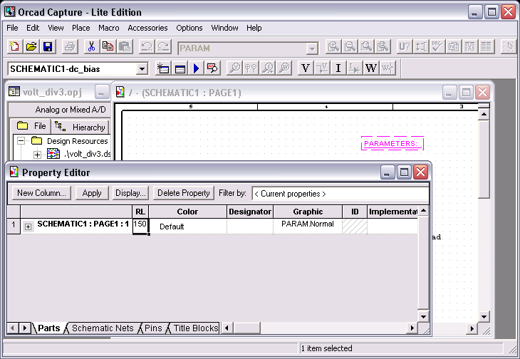Image resolution: width=520 pixels, height=359 pixels.
Task: Collapse the Design Resources tree node
Action: tap(21, 141)
